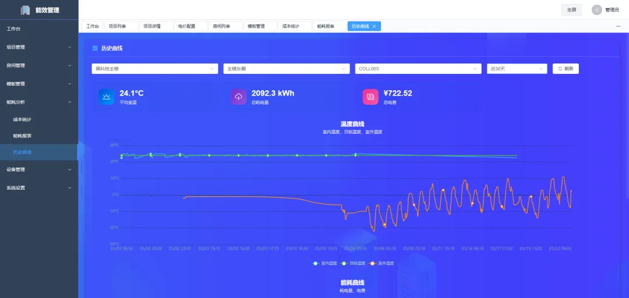The image size is (629, 298).
Task: Click the 总电费 label
Action: click(x=390, y=102)
